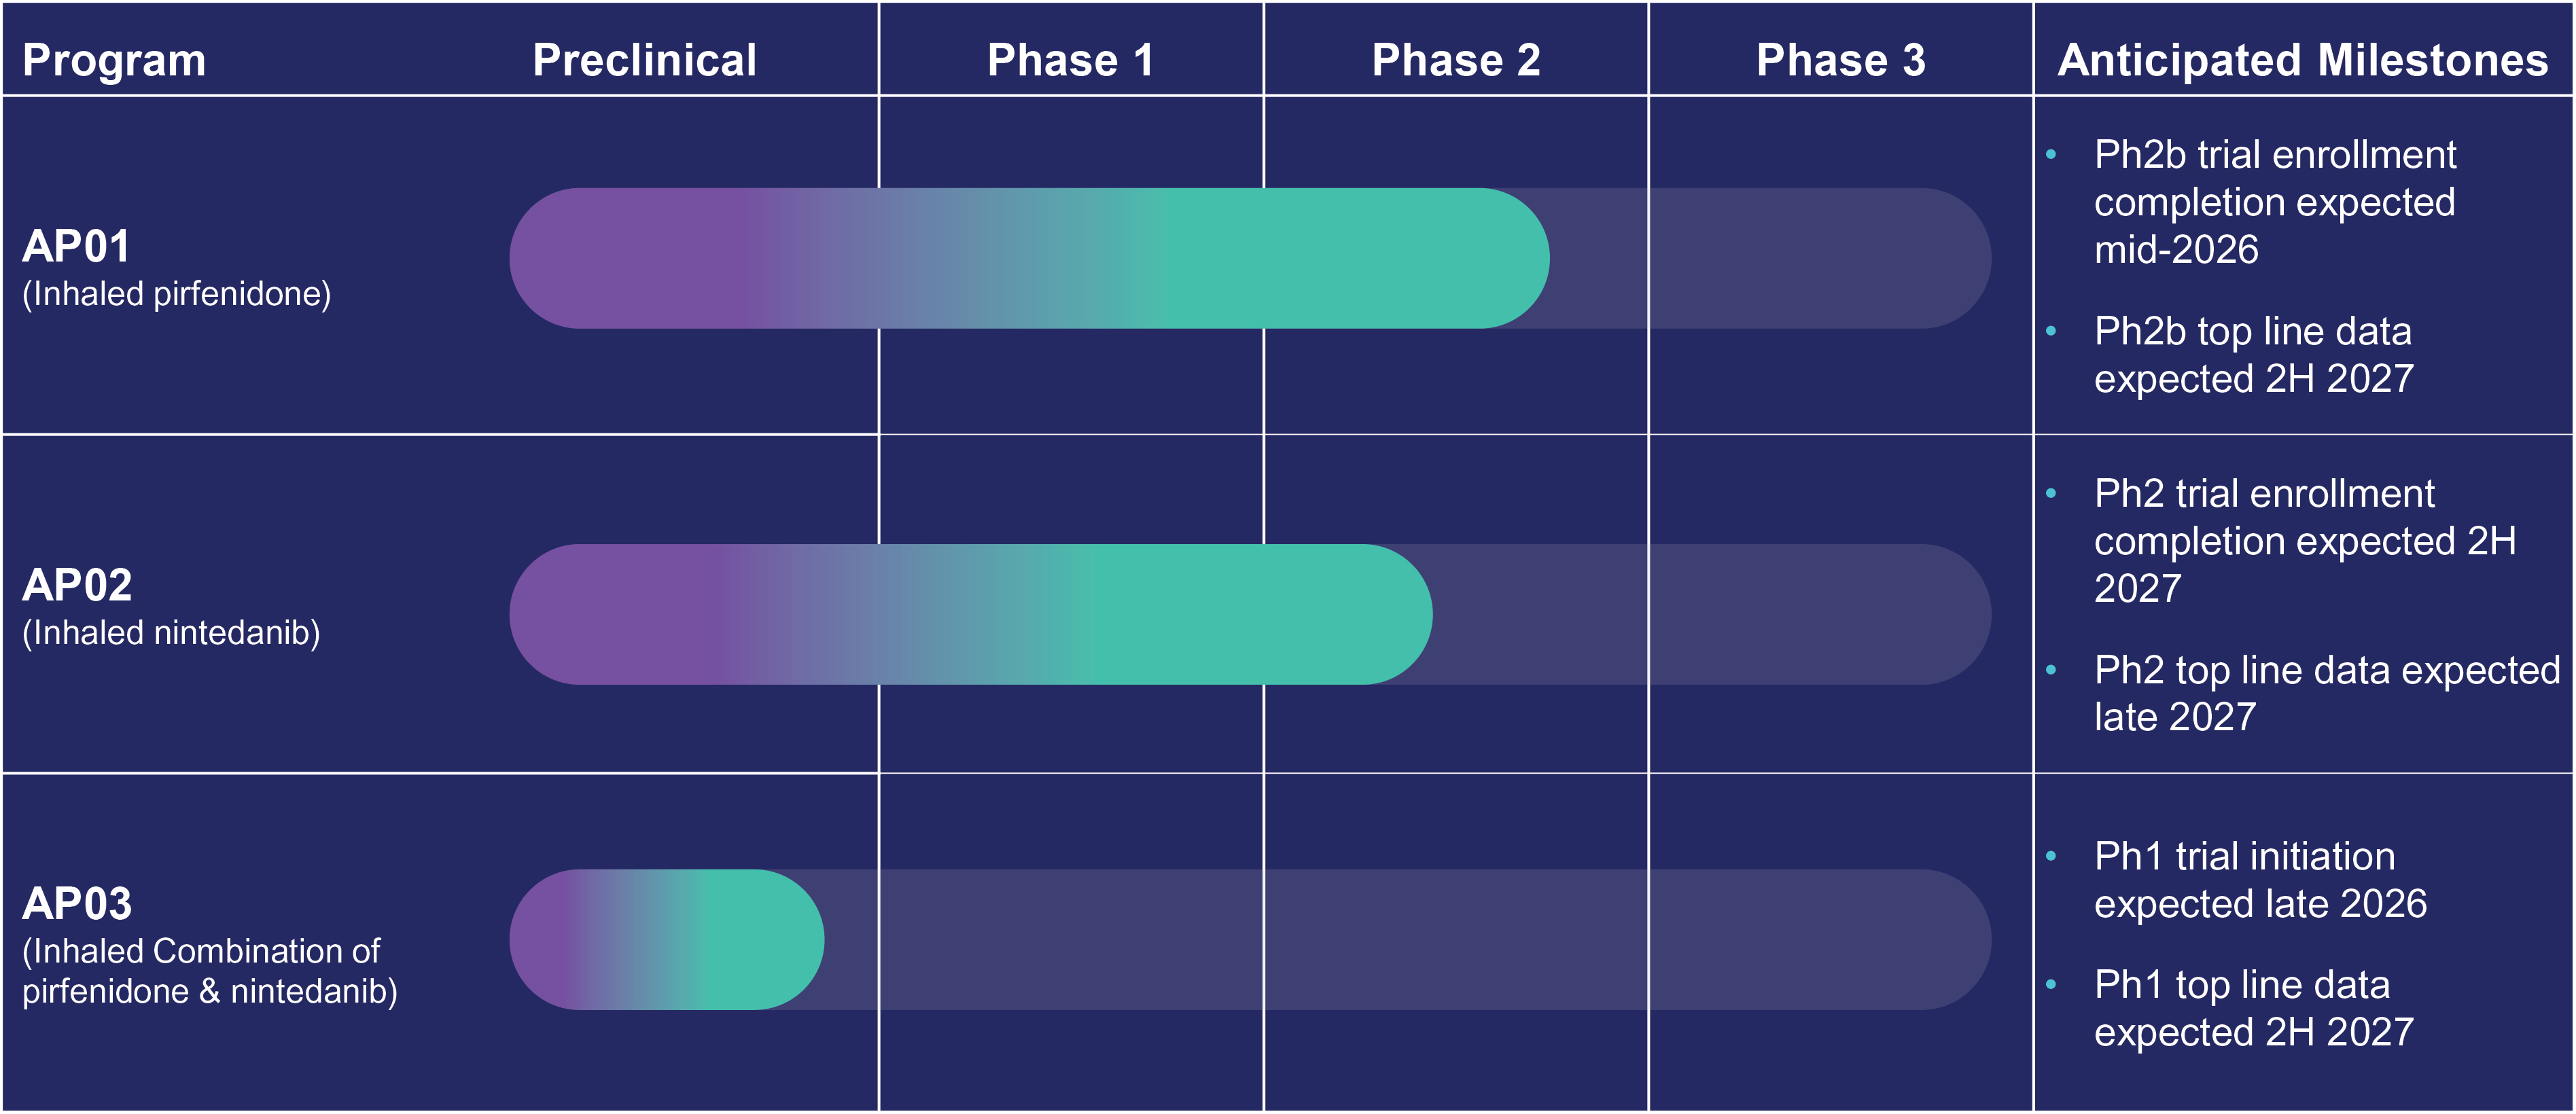Viewport: 2576px width, 1114px height.
Task: Click the Anticipated Milestones header
Action: point(2303,61)
